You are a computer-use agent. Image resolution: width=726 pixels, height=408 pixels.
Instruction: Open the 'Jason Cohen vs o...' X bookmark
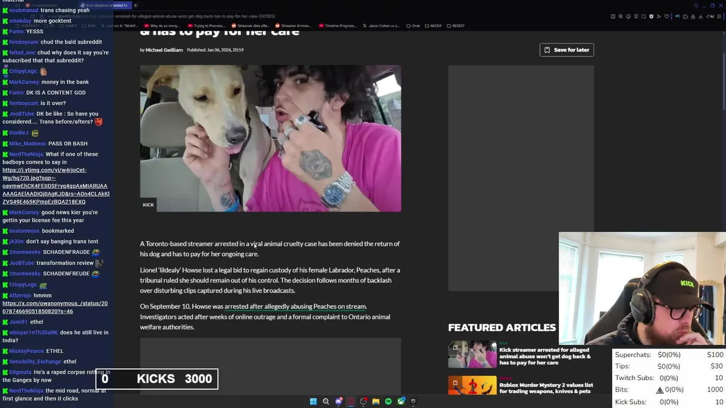[382, 25]
